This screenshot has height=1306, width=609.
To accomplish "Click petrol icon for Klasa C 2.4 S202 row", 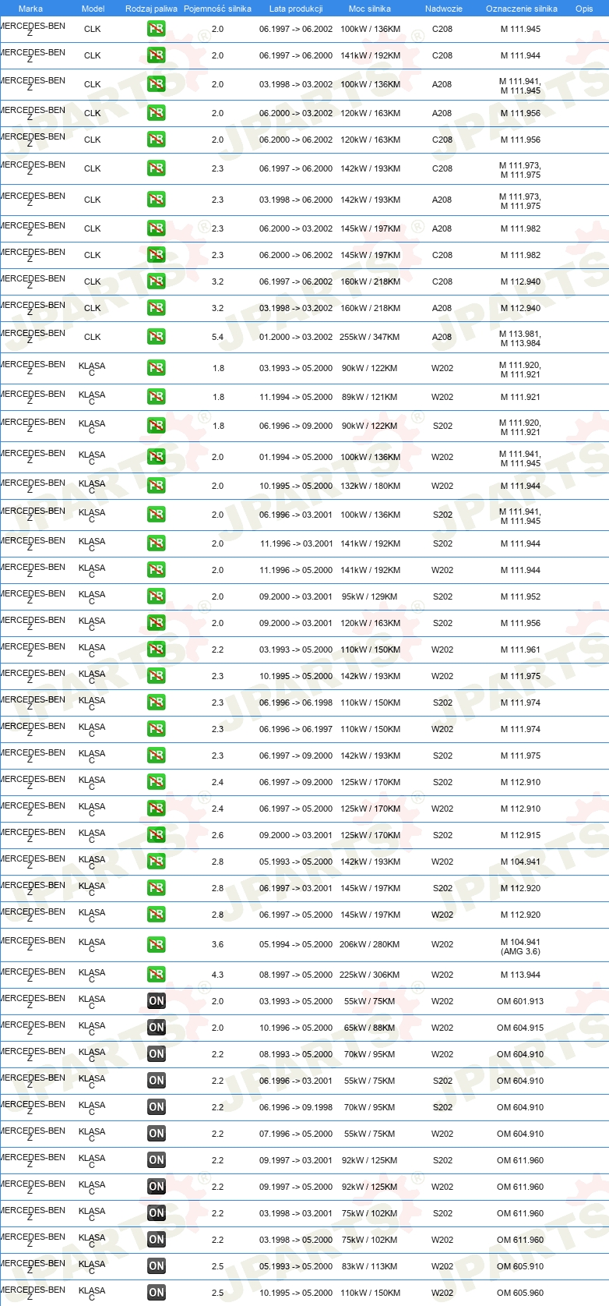I will coord(156,783).
